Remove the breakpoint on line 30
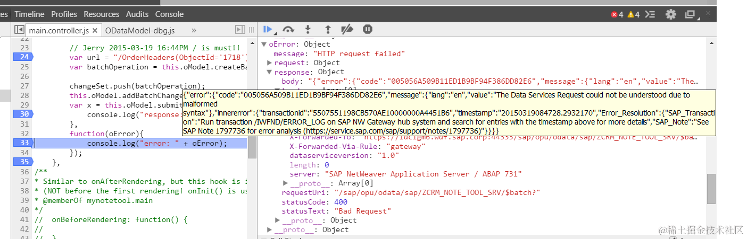Viewport: 747px width, 239px height. pyautogui.click(x=22, y=114)
